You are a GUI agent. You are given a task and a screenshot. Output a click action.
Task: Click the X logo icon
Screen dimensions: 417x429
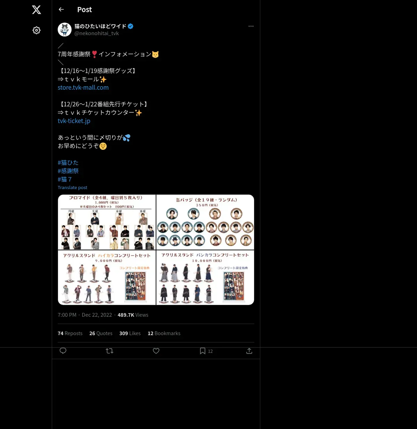tap(36, 10)
